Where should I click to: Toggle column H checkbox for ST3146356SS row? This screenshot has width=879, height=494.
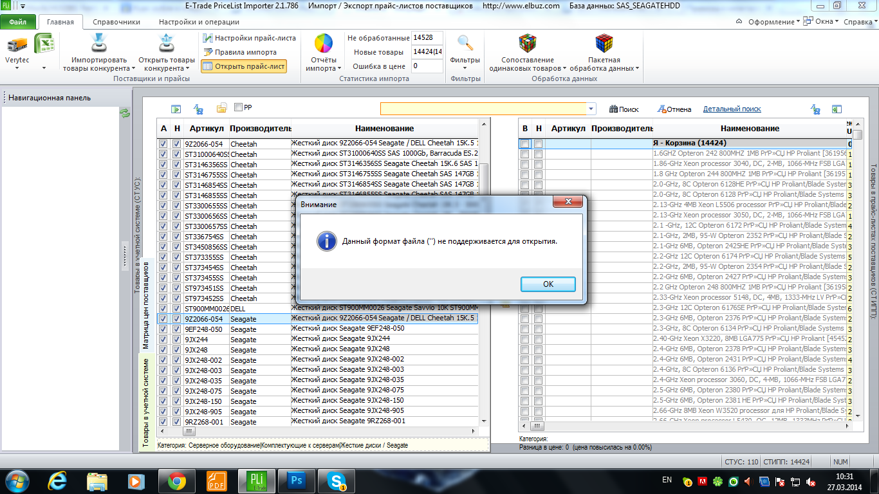coord(176,165)
